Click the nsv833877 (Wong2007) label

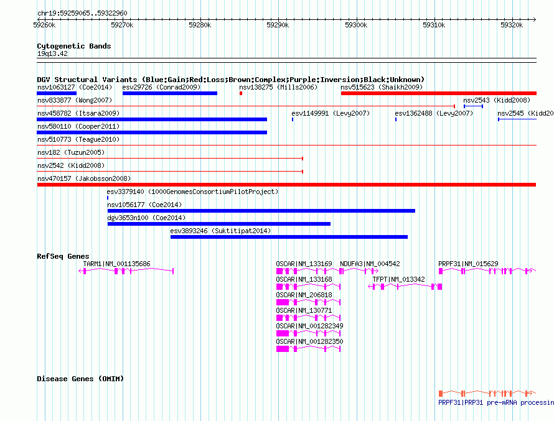coord(75,100)
